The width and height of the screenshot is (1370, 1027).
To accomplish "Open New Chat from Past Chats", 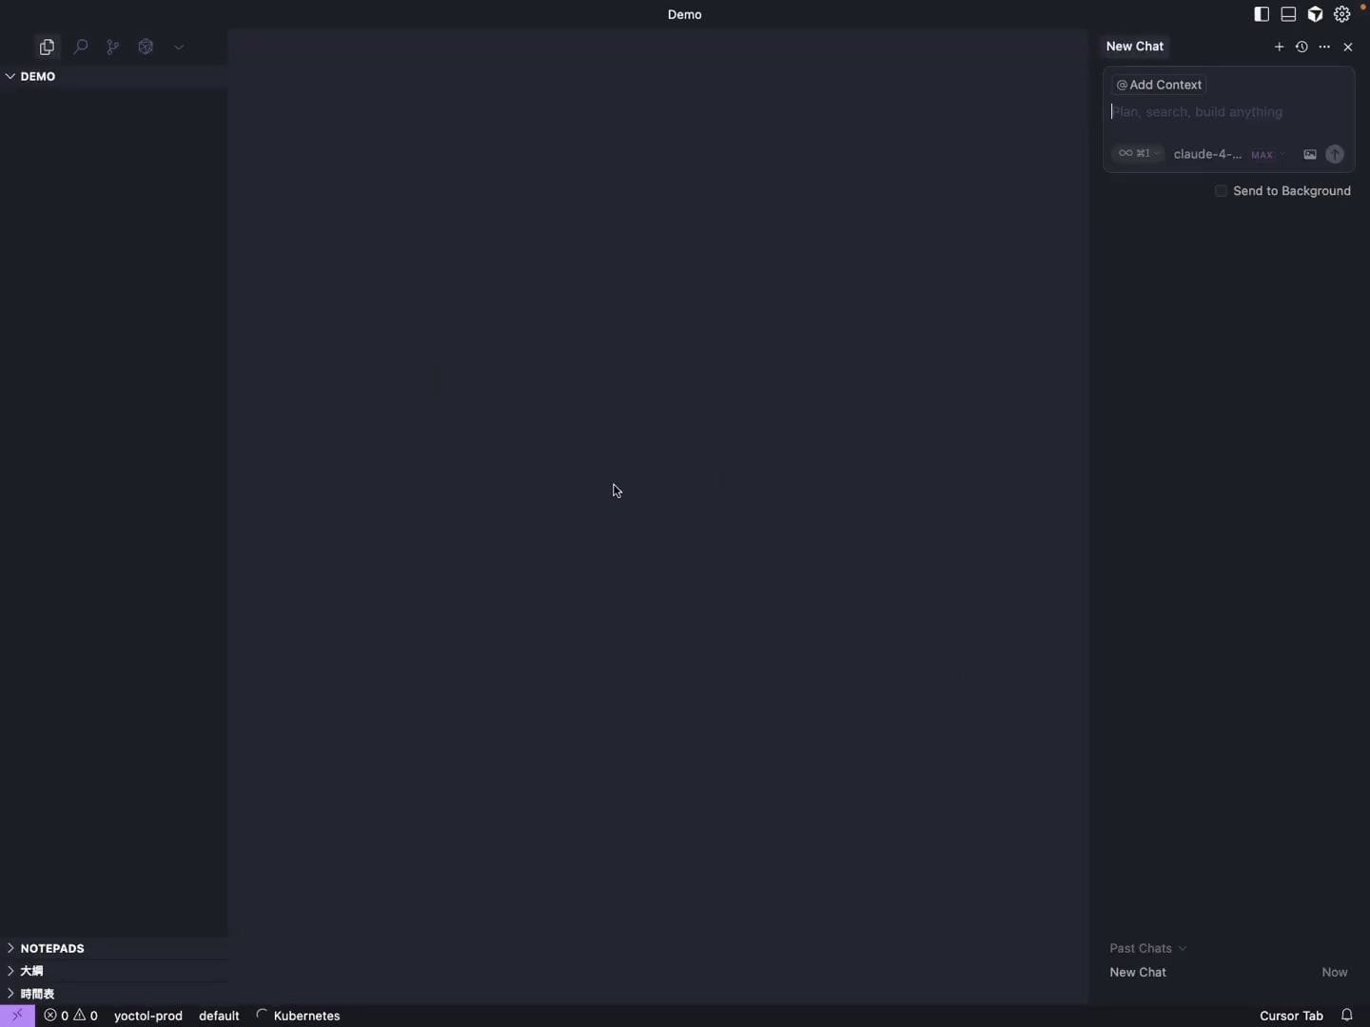I will coord(1138,972).
